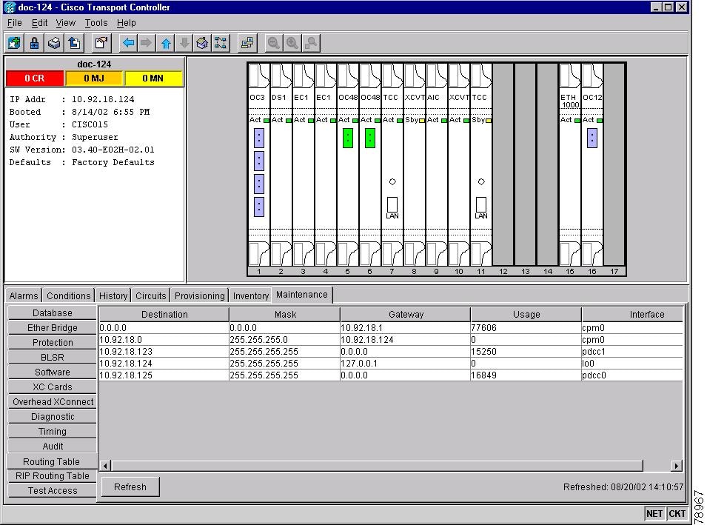Open the Software subtab
The image size is (707, 525).
[x=53, y=372]
